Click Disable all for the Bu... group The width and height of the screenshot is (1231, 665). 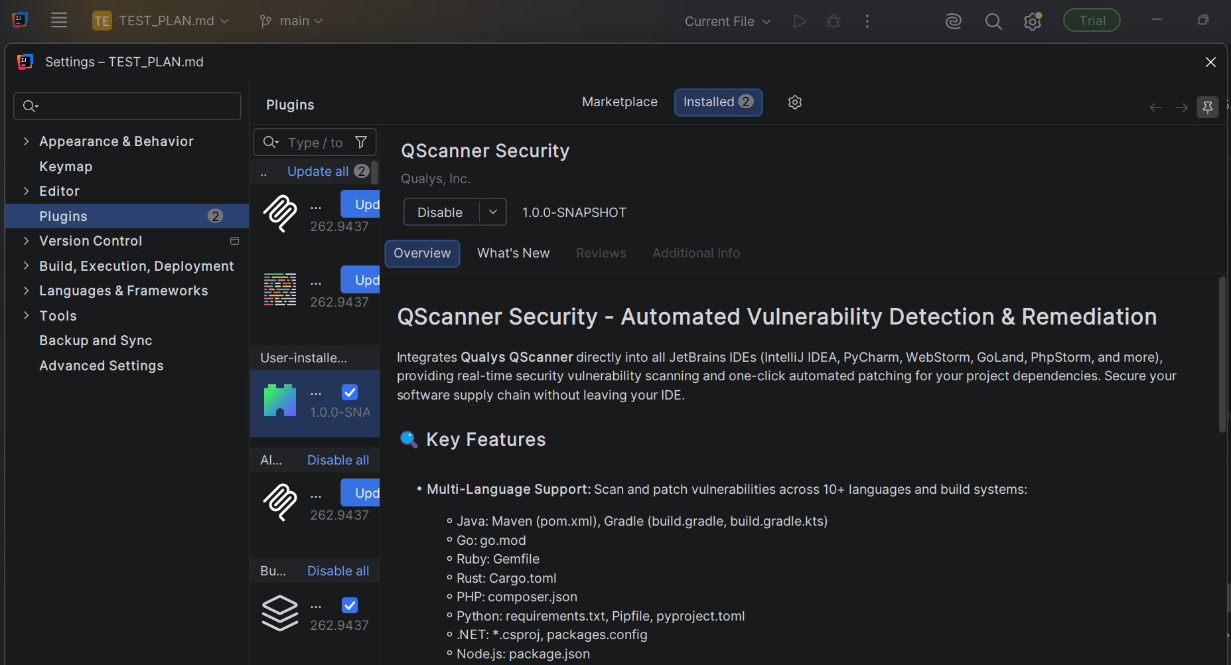[338, 571]
